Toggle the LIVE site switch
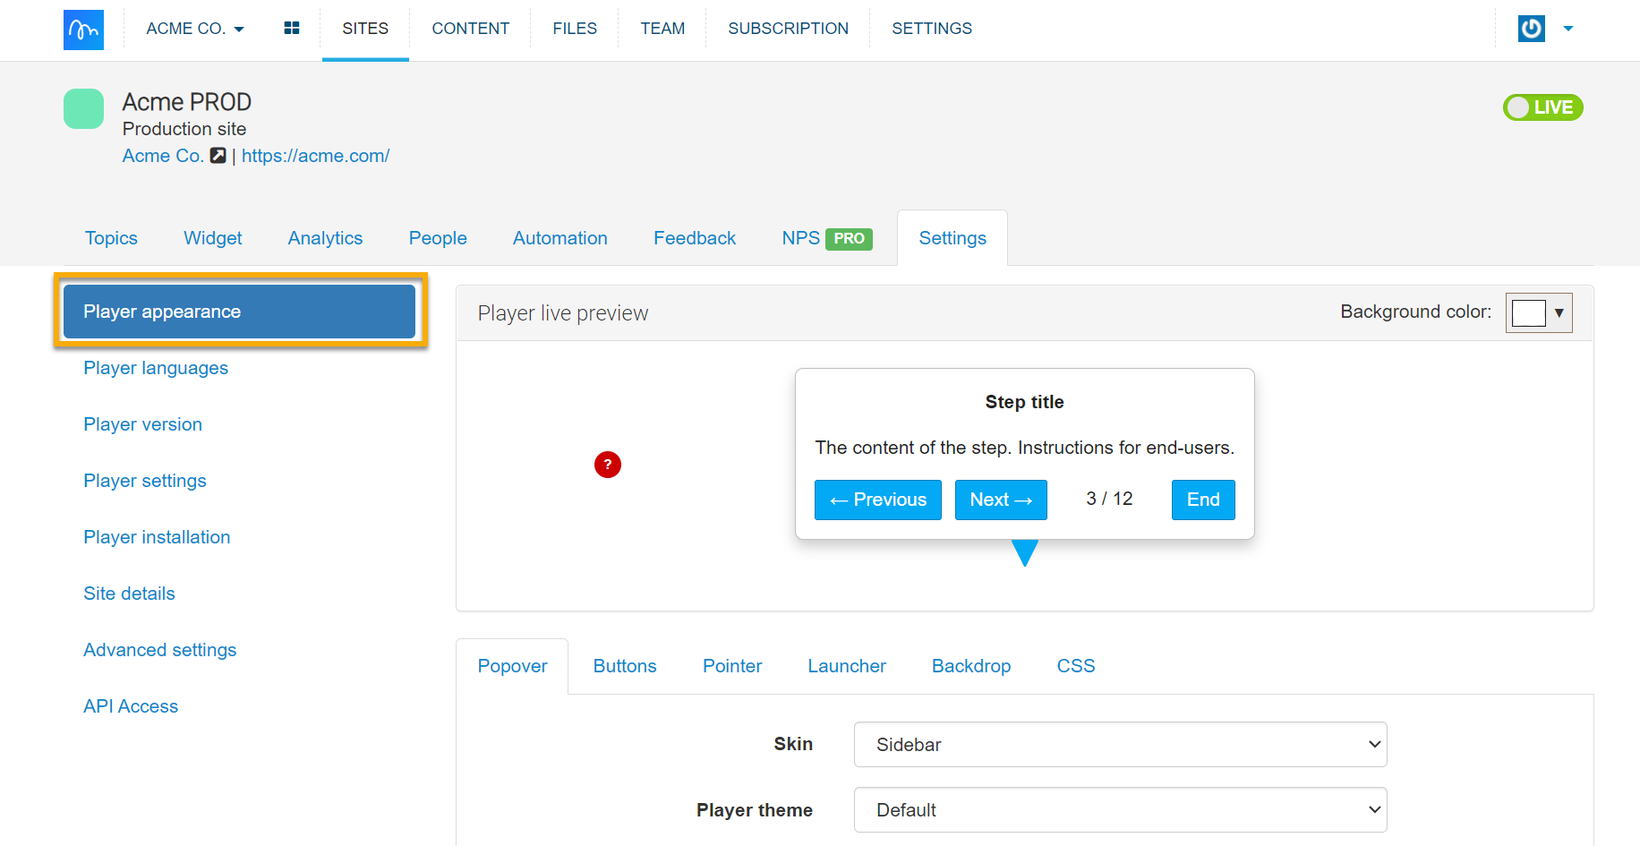The height and width of the screenshot is (846, 1640). click(1542, 107)
